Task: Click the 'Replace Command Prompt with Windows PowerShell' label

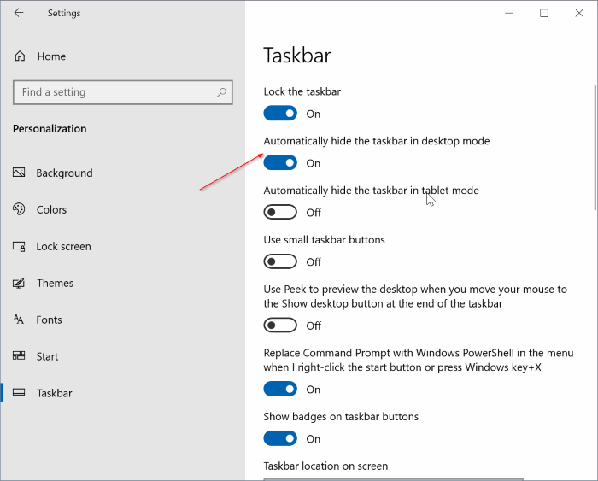Action: [419, 360]
